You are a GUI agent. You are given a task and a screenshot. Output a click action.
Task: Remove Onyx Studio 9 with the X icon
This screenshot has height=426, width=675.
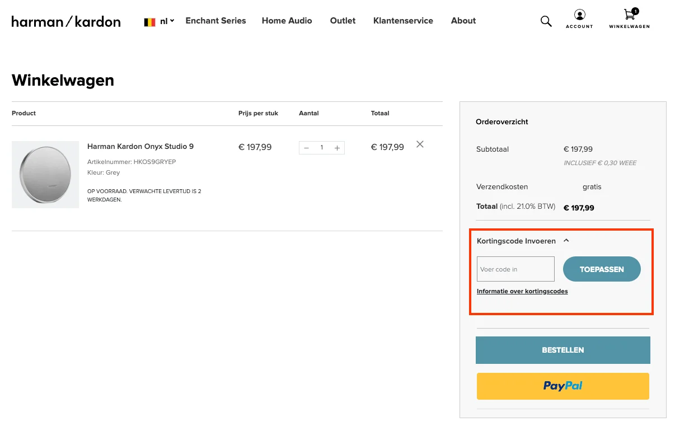click(x=420, y=144)
